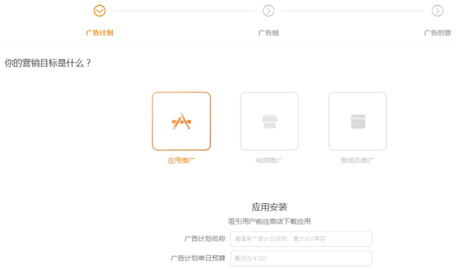The height and width of the screenshot is (269, 456).
Task: Open the 广告创意 step label
Action: tap(438, 33)
